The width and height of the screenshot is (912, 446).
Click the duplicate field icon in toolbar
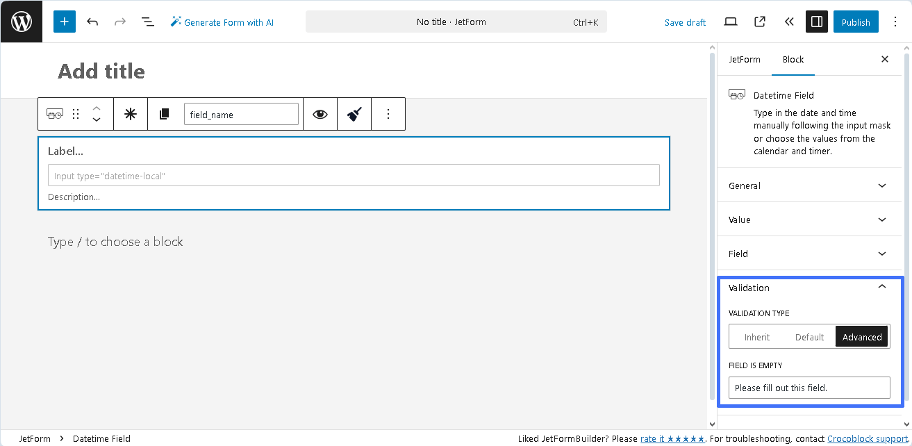(164, 113)
